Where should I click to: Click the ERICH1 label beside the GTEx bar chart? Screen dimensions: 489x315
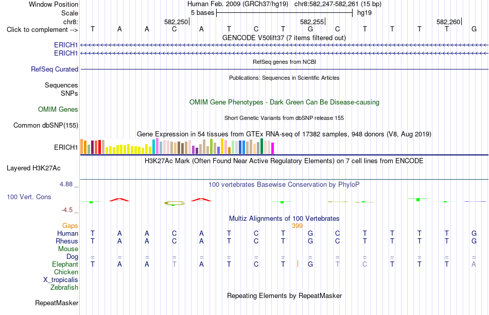tap(65, 147)
